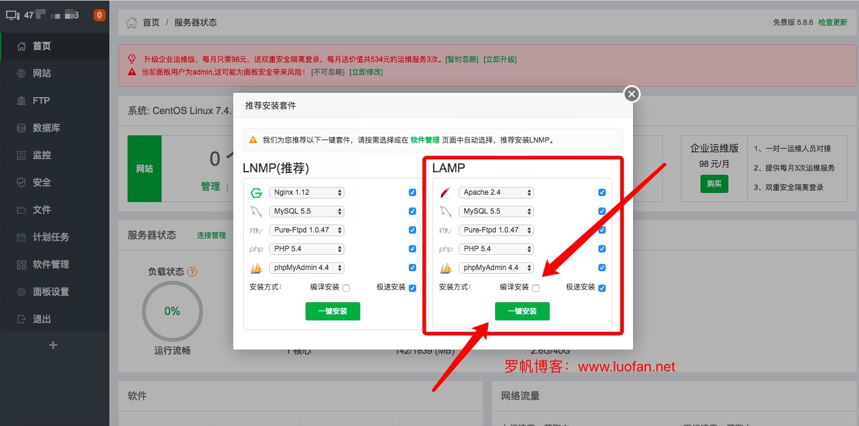
Task: Click the home icon in breadcrumb
Action: point(131,22)
